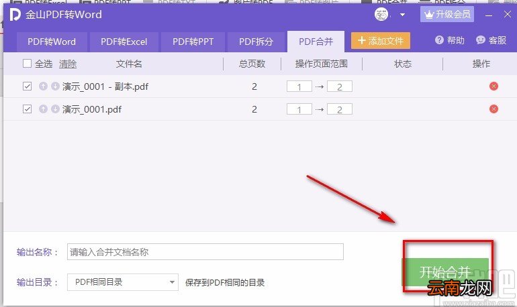
Task: Click the 操作 column header
Action: [x=481, y=64]
